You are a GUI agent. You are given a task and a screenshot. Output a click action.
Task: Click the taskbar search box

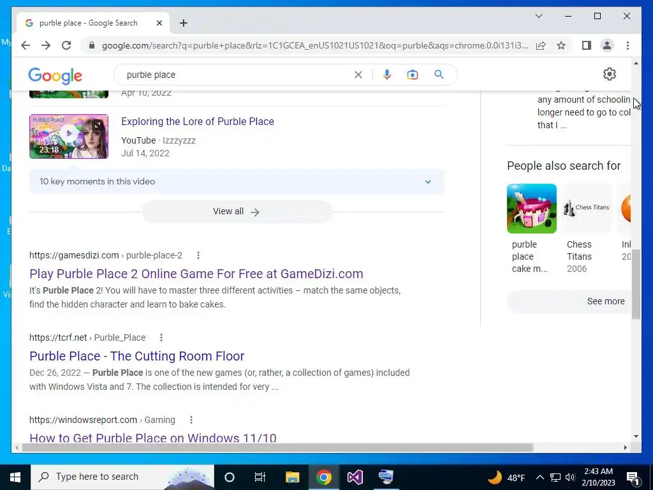[122, 477]
